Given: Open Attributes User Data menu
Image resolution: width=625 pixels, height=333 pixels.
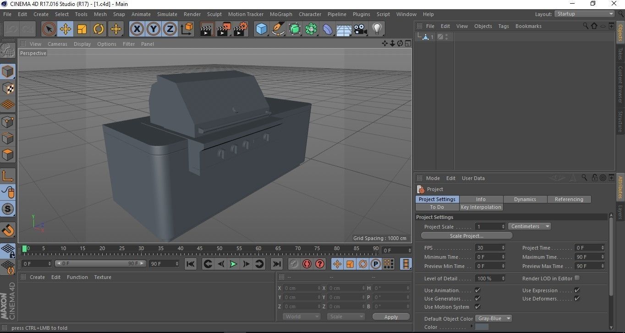Looking at the screenshot, I should pyautogui.click(x=473, y=178).
